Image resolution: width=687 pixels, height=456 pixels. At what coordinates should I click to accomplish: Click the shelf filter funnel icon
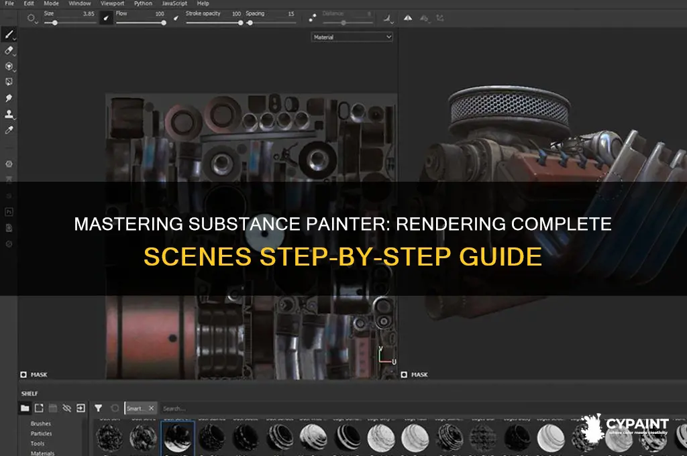[x=98, y=408]
